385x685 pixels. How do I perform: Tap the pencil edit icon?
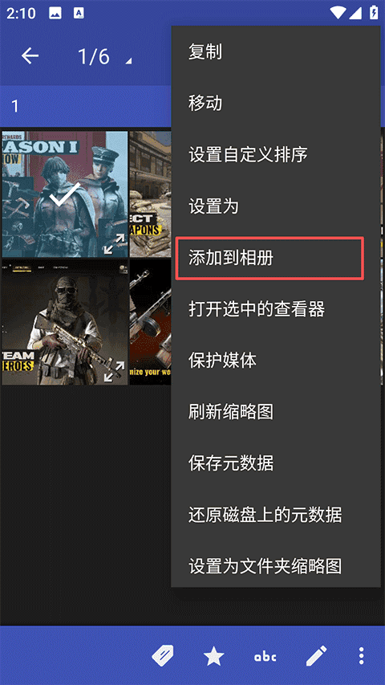point(317,656)
